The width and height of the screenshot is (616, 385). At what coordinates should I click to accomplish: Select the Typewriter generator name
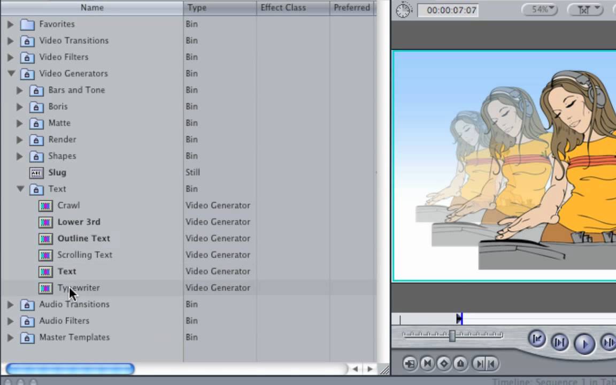(x=79, y=288)
